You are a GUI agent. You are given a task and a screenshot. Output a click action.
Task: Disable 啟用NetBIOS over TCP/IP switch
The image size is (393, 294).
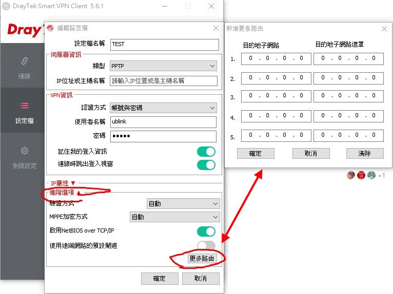coord(206,231)
